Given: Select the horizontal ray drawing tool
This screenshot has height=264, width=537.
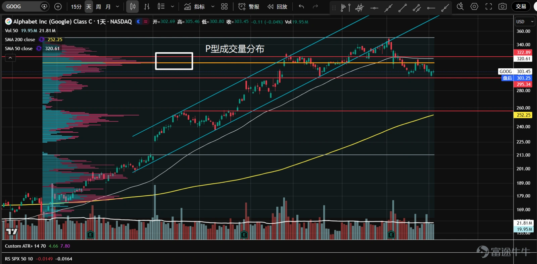Looking at the screenshot, I should point(431,8).
